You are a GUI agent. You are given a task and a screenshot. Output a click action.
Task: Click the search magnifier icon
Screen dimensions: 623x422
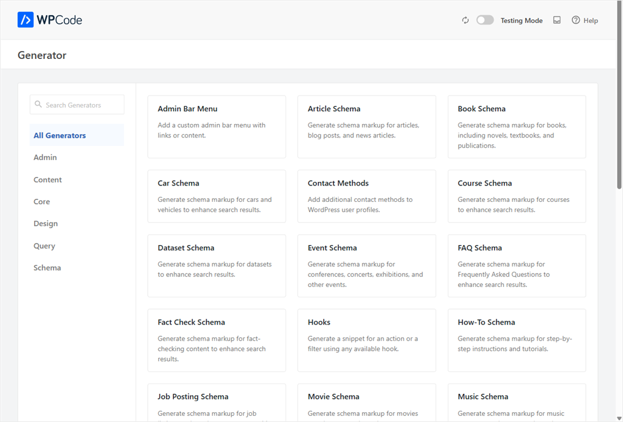pos(38,105)
